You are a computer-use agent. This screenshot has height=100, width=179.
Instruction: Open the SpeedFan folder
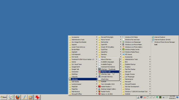[110, 52]
